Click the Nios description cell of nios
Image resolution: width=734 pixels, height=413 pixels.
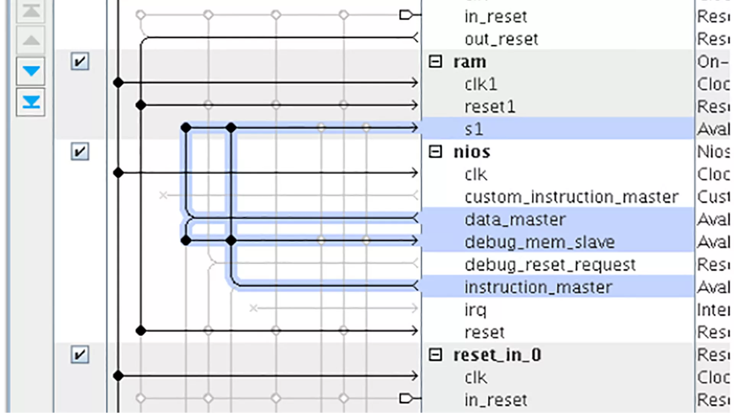[x=713, y=152]
